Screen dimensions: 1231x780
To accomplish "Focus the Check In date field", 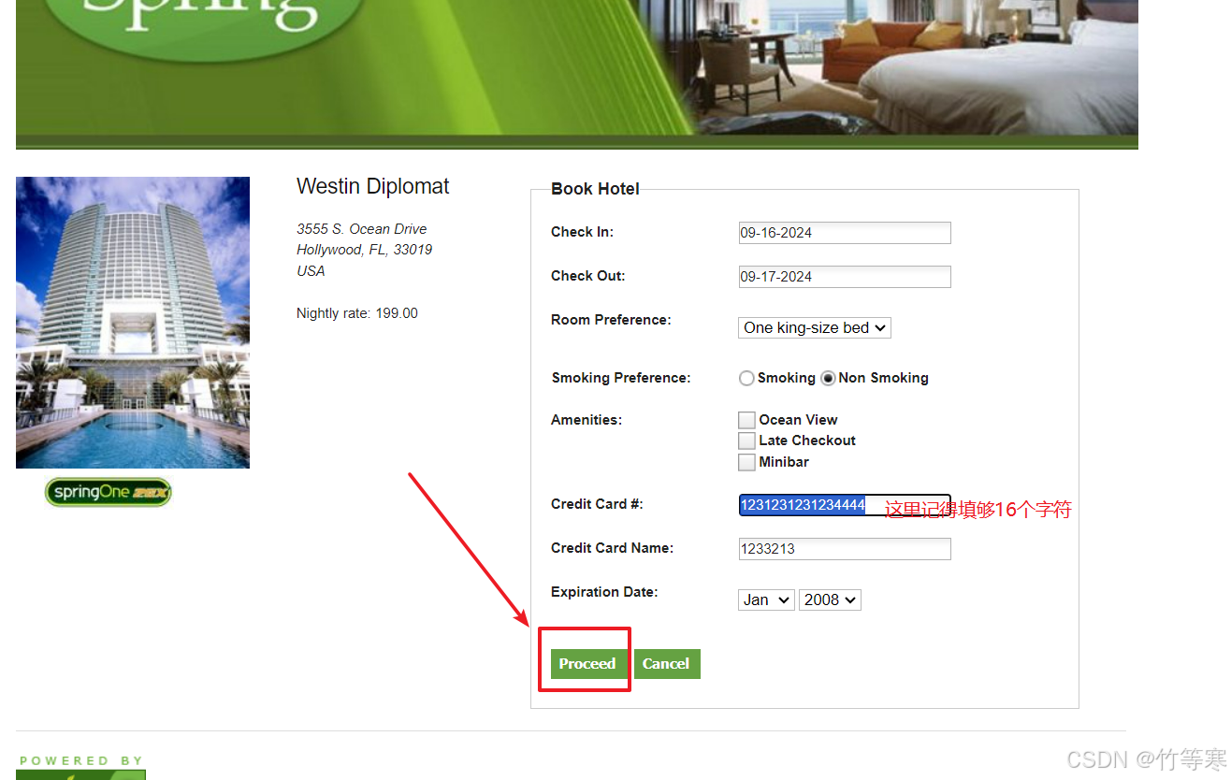I will tap(844, 233).
